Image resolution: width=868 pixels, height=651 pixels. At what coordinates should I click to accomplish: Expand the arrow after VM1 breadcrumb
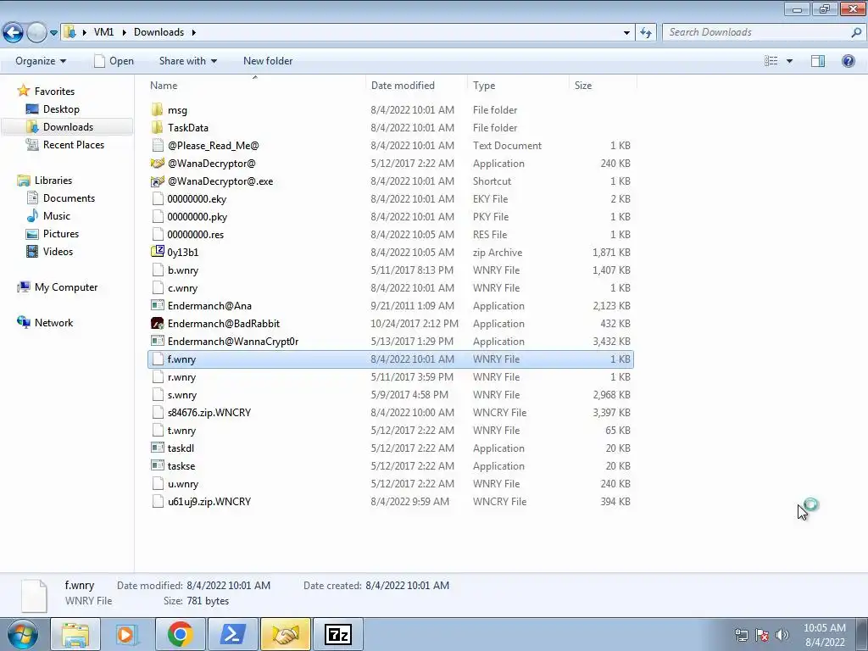tap(124, 32)
